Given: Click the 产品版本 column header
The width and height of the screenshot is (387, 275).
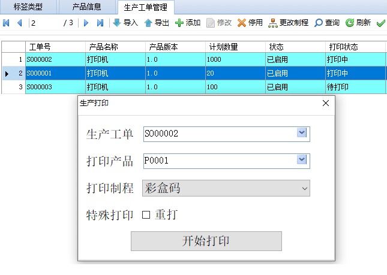Looking at the screenshot, I should click(175, 47).
